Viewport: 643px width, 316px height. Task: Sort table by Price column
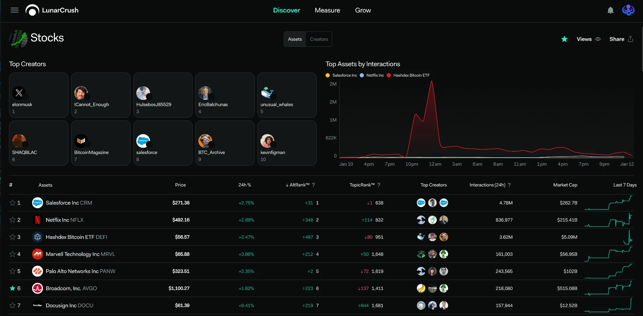(x=180, y=185)
